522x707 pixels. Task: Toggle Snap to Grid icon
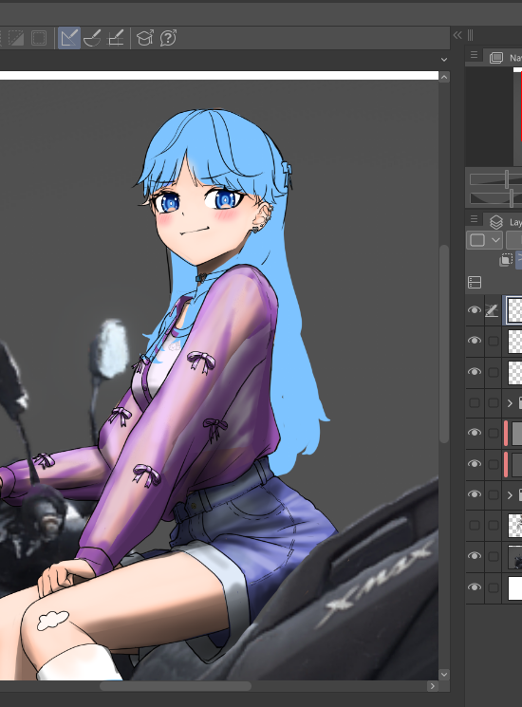116,38
